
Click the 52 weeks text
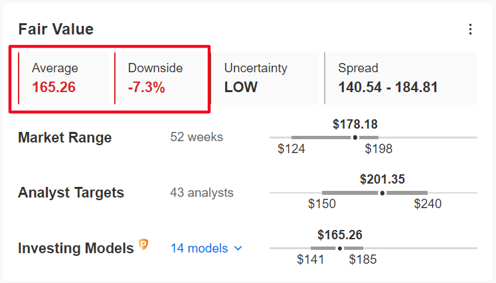197,137
